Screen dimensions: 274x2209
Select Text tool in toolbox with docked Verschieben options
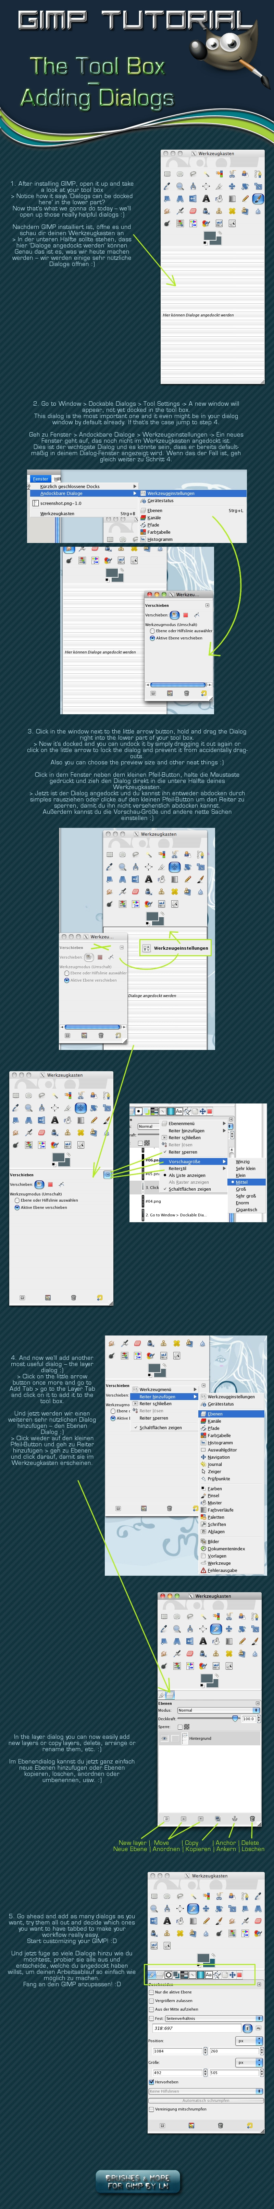[55, 1120]
